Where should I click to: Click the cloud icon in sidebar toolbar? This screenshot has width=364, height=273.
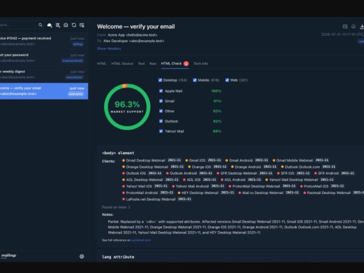pyautogui.click(x=50, y=25)
